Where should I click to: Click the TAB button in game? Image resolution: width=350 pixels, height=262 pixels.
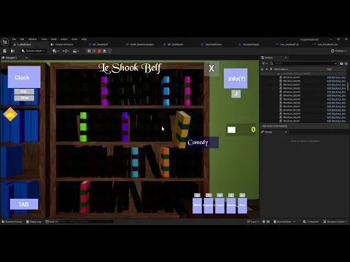click(x=24, y=205)
